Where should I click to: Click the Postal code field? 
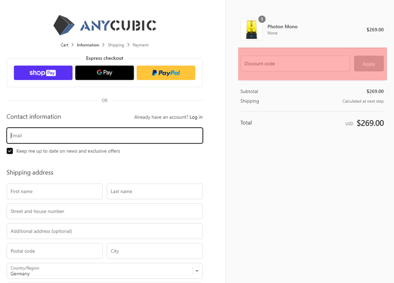pos(54,251)
